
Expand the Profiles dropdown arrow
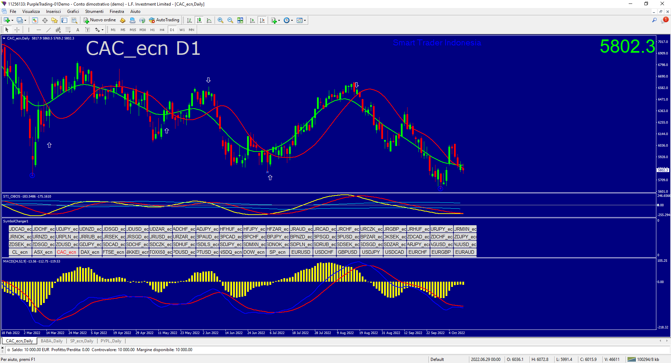25,20
